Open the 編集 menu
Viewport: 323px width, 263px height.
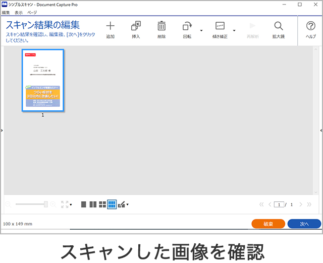pyautogui.click(x=6, y=12)
